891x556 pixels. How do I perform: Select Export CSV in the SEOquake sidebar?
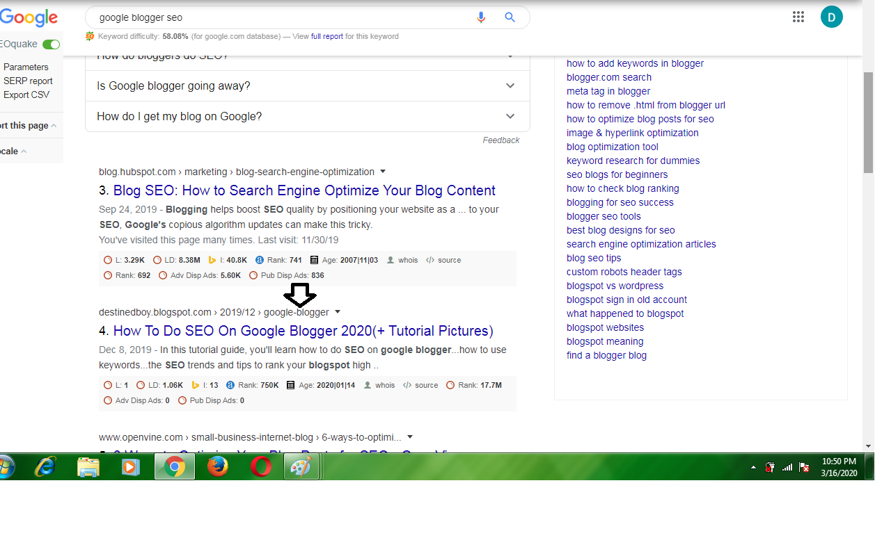click(x=26, y=95)
